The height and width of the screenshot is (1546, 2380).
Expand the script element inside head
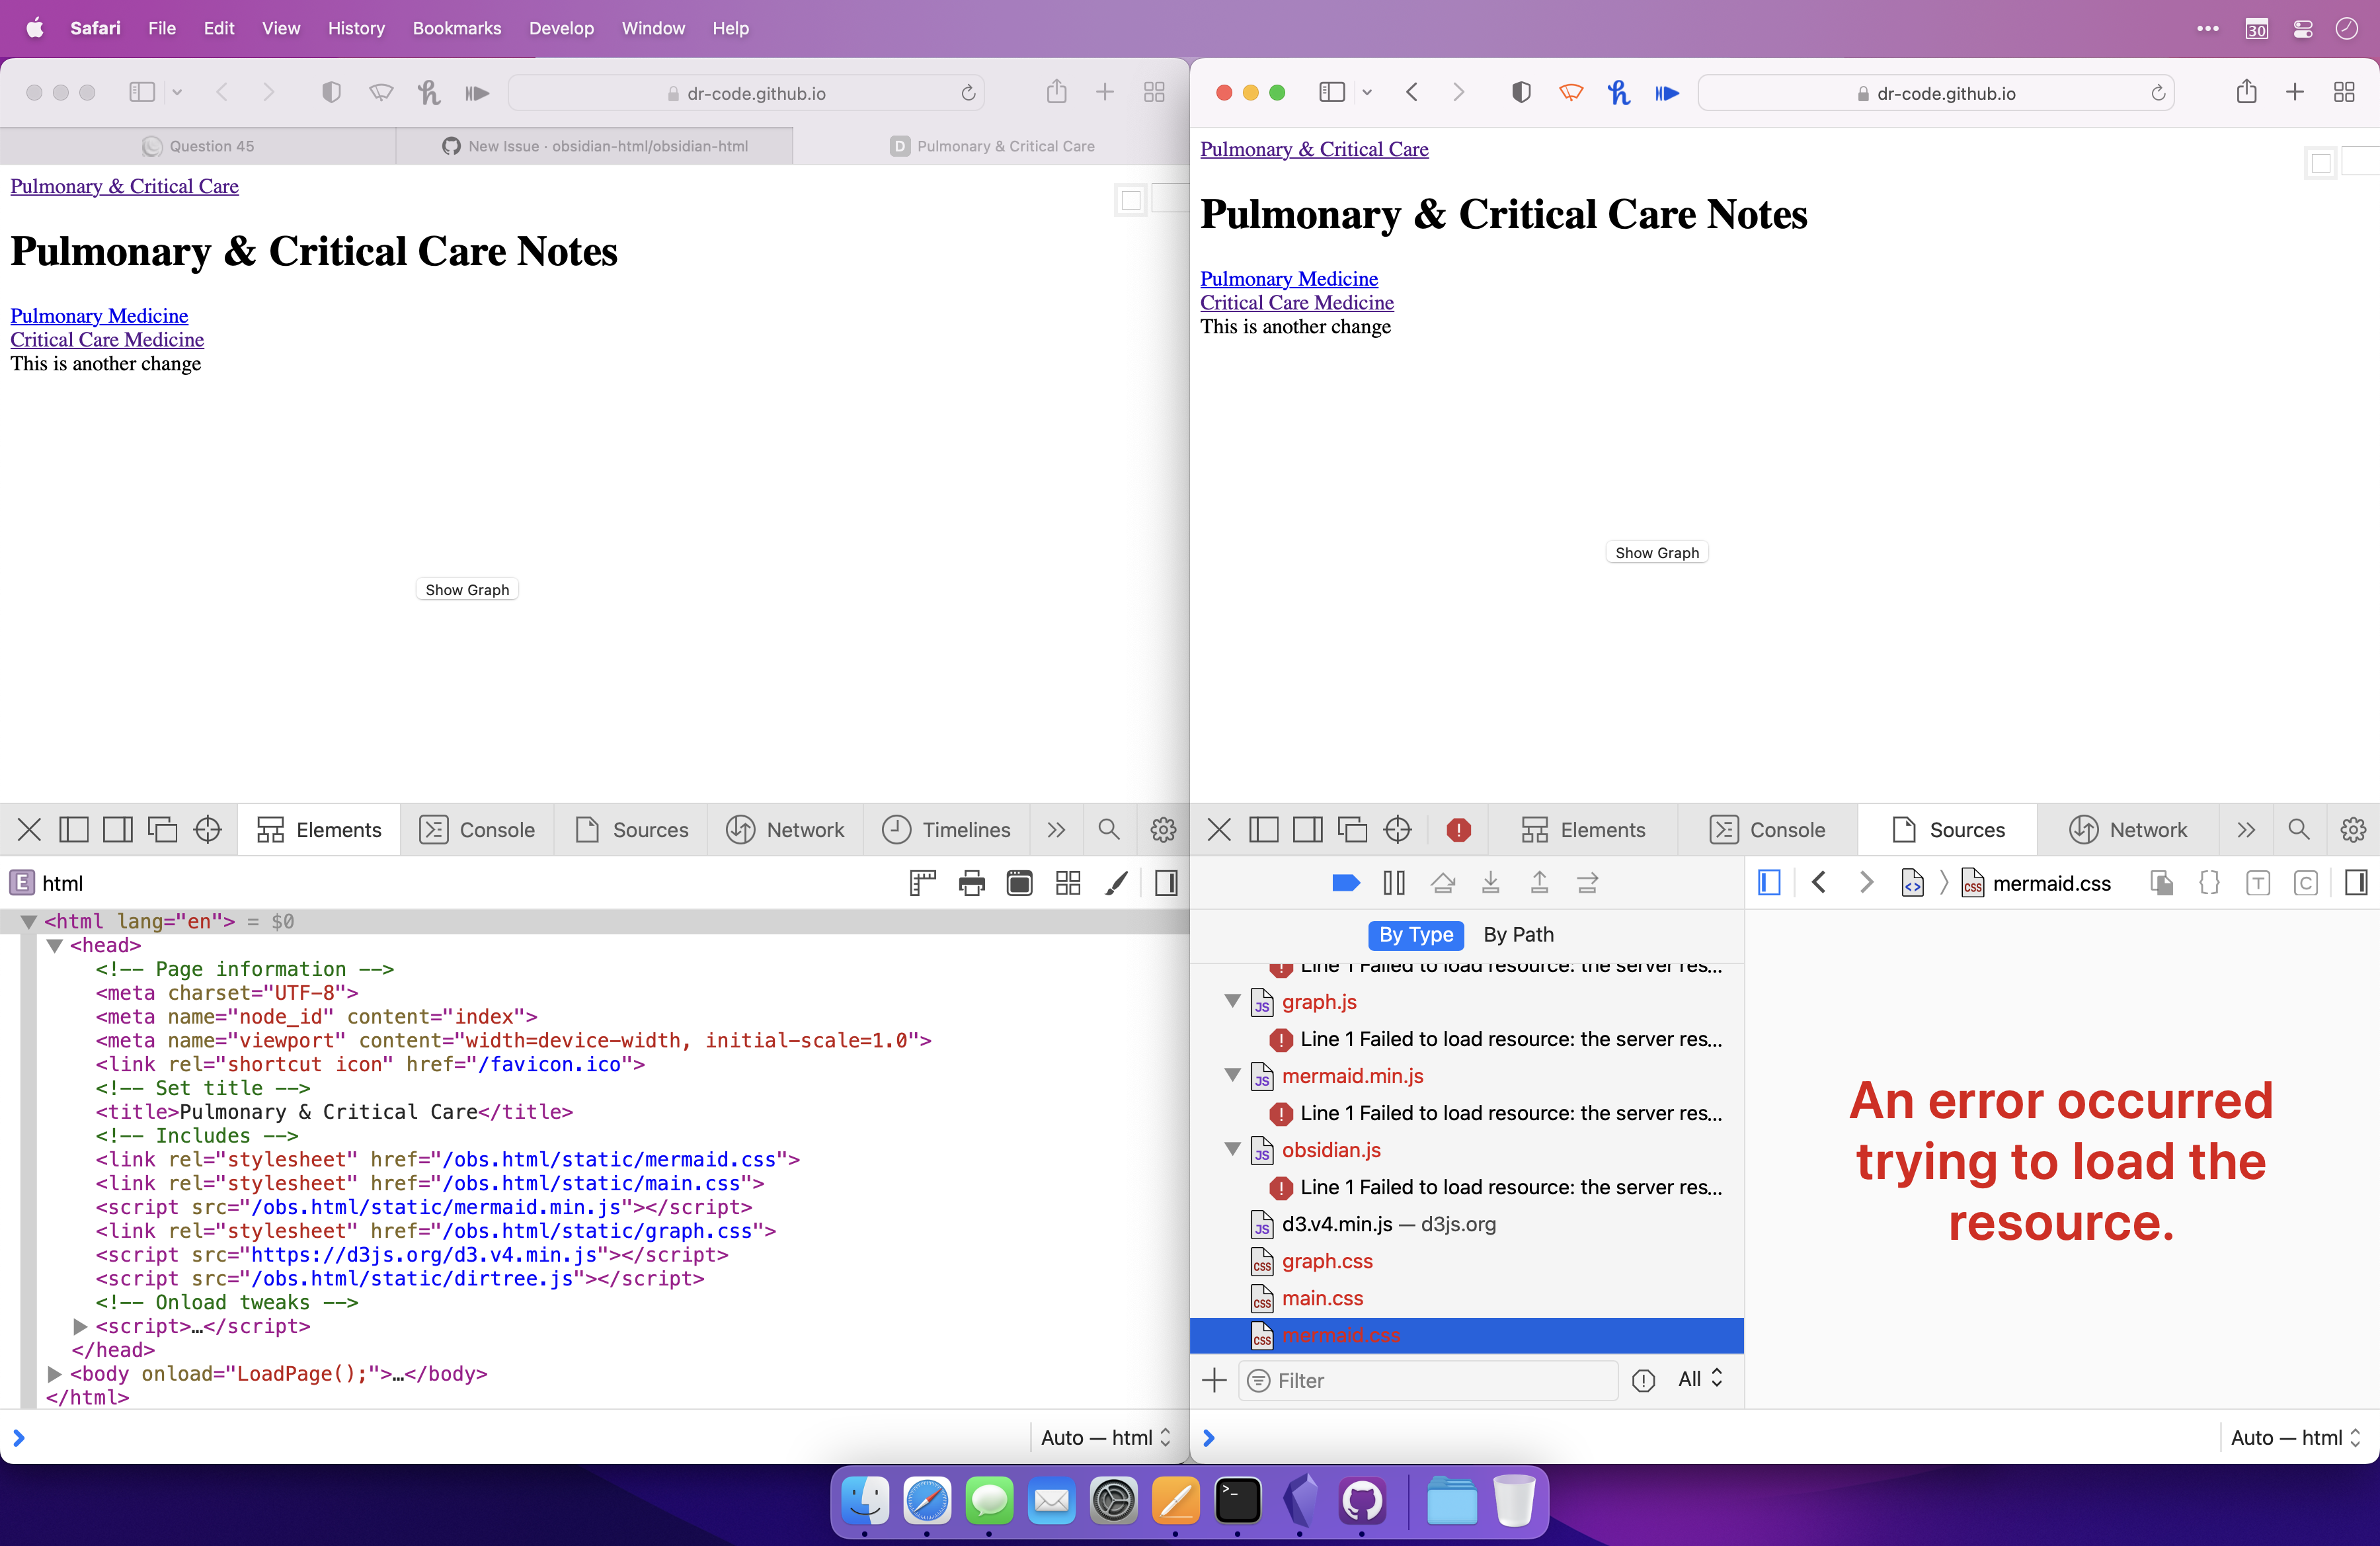(80, 1327)
